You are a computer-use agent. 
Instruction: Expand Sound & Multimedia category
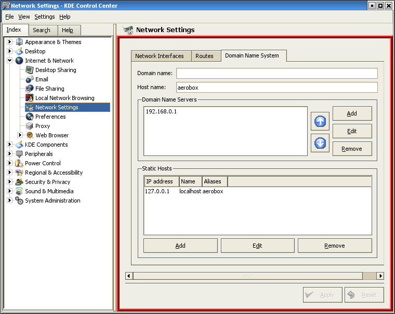(9, 191)
